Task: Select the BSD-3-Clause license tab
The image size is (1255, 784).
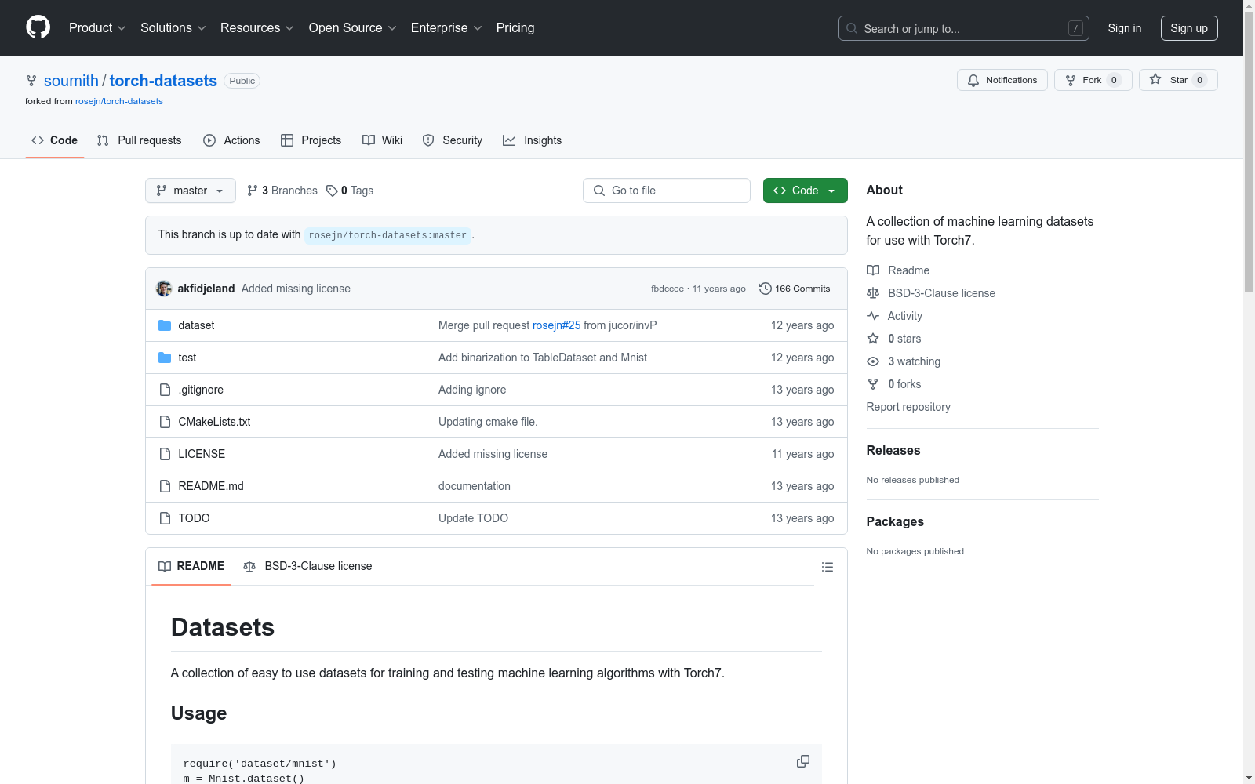Action: pyautogui.click(x=307, y=566)
